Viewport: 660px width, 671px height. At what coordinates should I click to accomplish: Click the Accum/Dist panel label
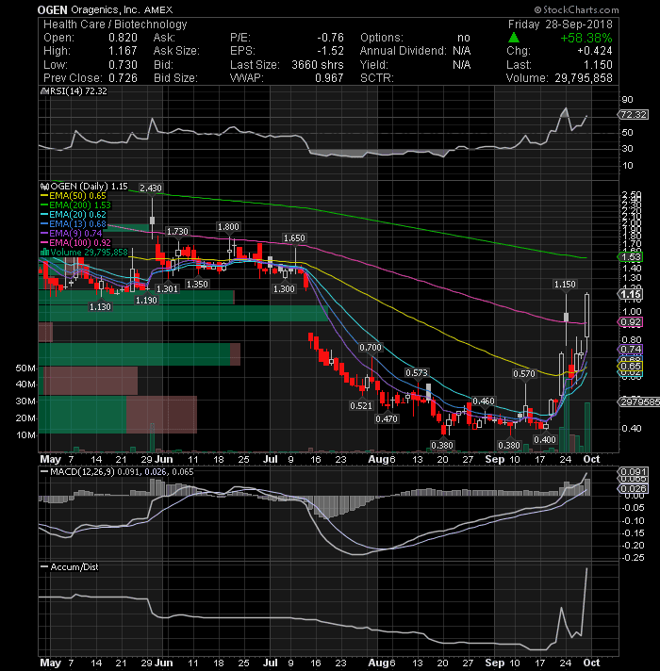(70, 567)
